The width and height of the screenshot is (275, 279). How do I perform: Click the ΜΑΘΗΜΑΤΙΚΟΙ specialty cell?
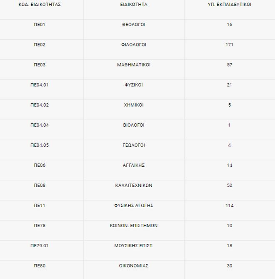[x=134, y=65]
